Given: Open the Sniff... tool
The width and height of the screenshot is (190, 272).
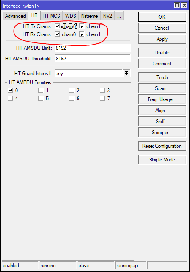Looking at the screenshot, I should [162, 122].
